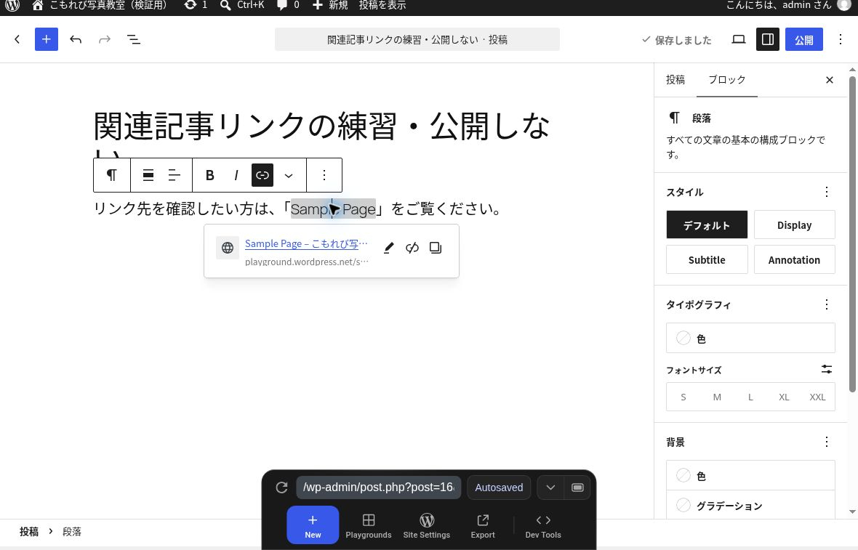Click the '投稿' breadcrumb in footer
The image size is (858, 550).
(x=29, y=531)
